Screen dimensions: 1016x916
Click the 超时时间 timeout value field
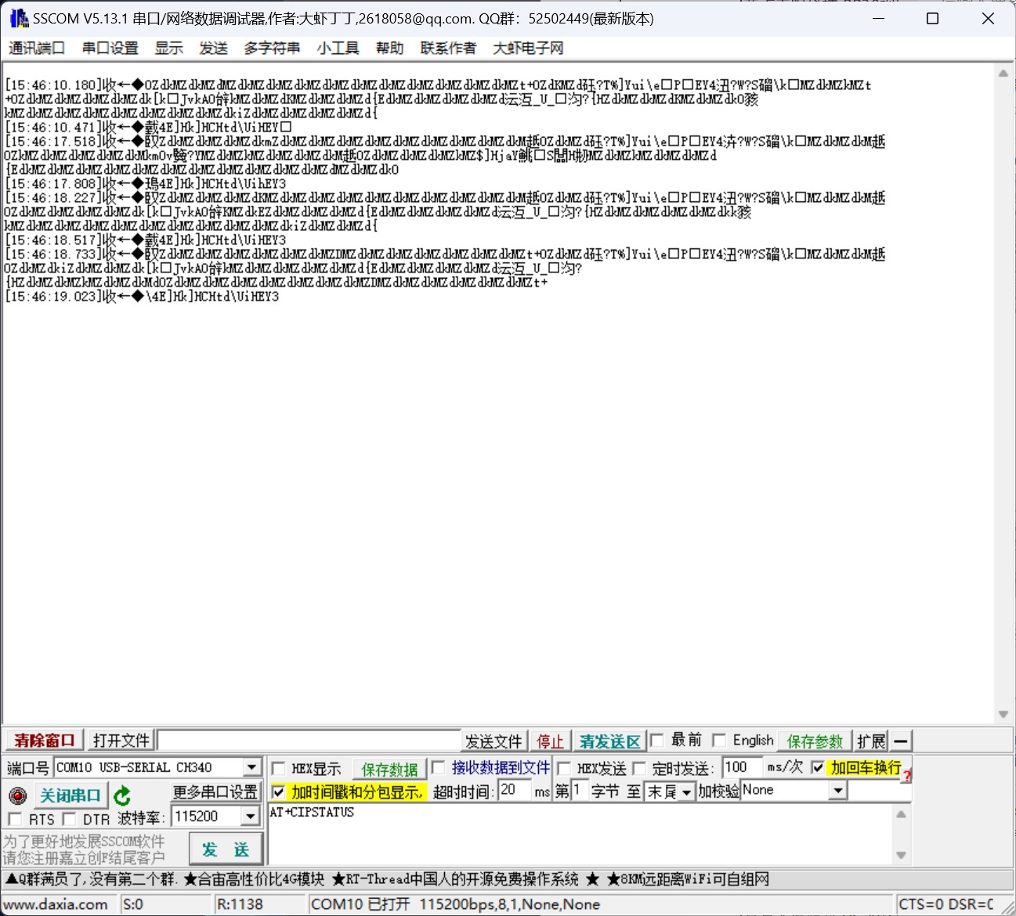pos(515,791)
